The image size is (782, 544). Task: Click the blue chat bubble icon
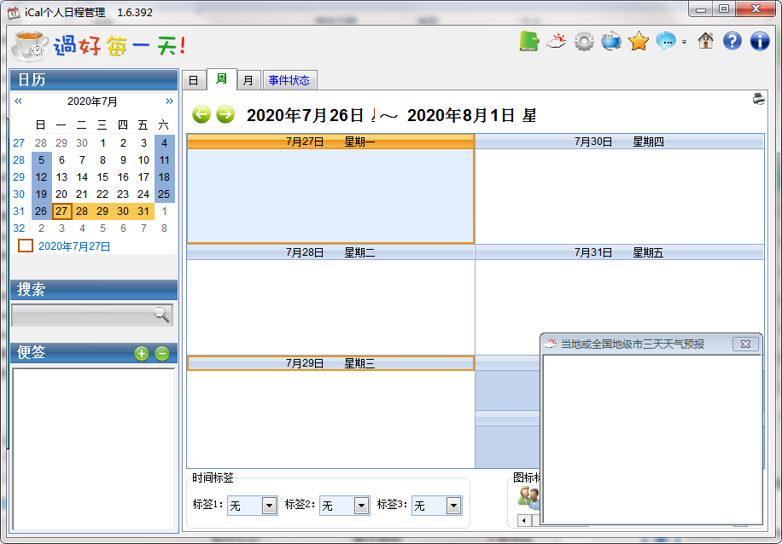tap(666, 41)
